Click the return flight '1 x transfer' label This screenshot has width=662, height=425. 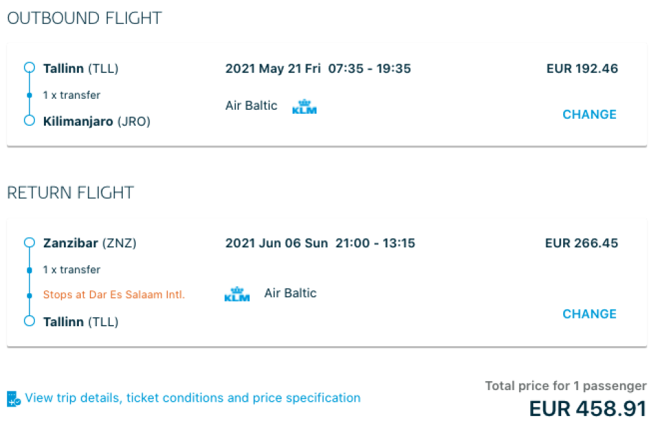click(72, 269)
